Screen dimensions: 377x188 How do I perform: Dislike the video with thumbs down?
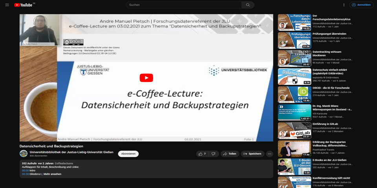click(214, 154)
